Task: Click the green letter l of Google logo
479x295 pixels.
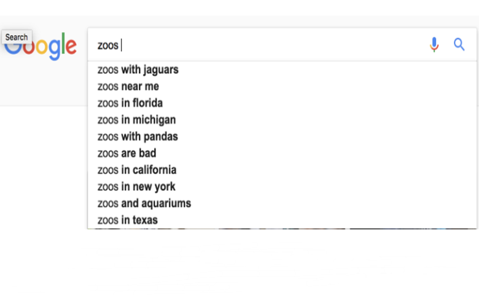Action: click(63, 44)
